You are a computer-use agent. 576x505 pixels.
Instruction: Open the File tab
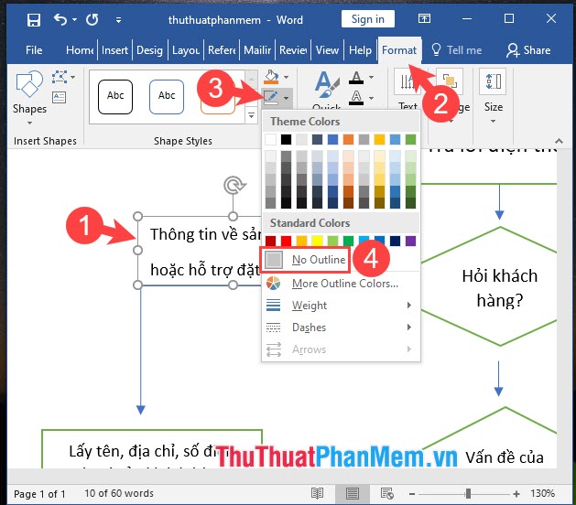click(x=34, y=50)
